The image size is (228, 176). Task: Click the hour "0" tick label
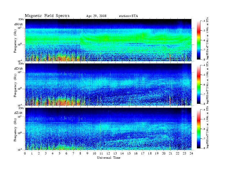click(25, 154)
